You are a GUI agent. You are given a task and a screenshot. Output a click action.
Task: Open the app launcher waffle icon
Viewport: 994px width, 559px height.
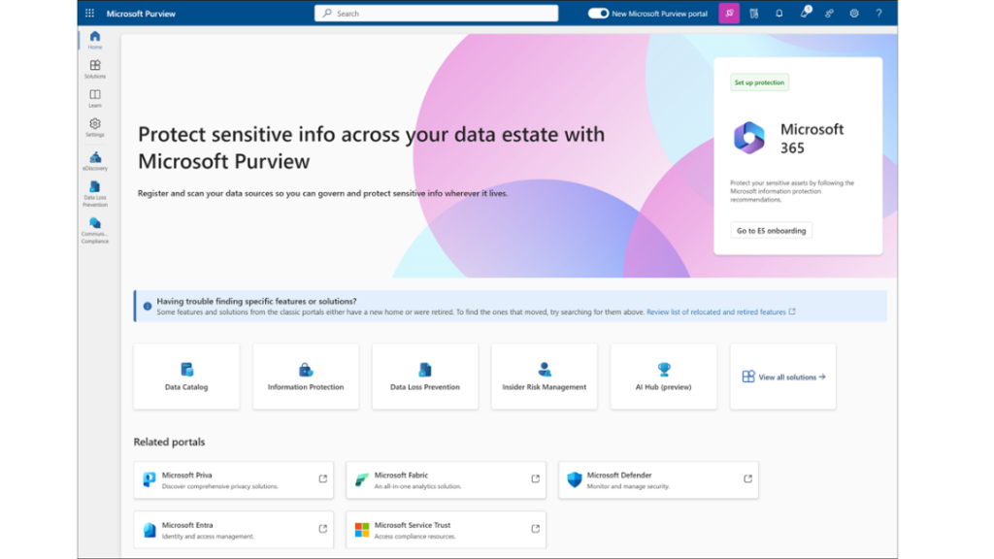pyautogui.click(x=89, y=13)
